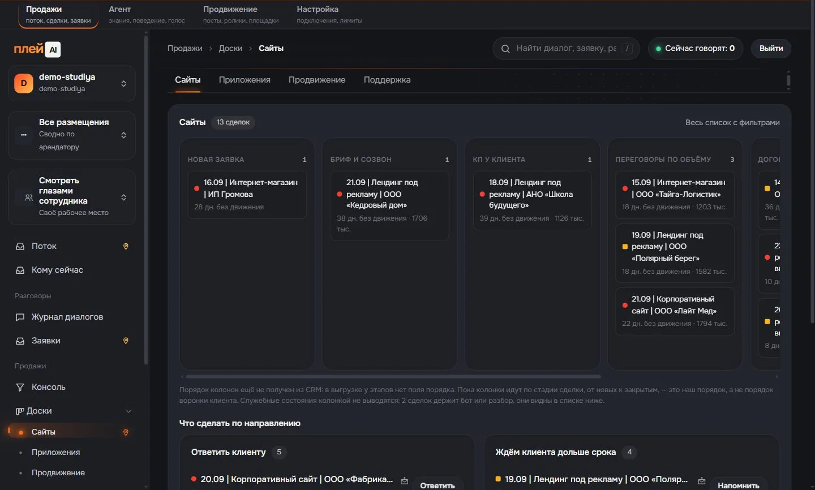Viewport: 815px width, 490px height.
Task: Open the ООО «Тайга-Логистик» deal card
Action: 675,195
